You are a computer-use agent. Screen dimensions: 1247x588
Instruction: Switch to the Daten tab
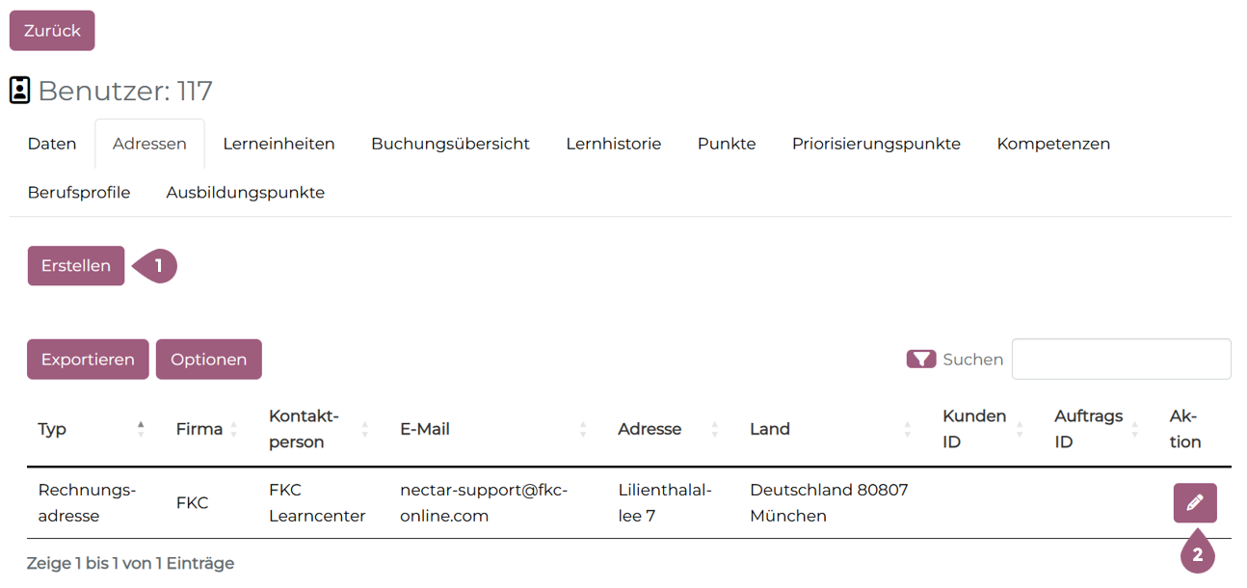(x=52, y=144)
